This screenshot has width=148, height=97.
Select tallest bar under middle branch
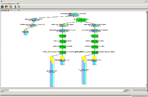(x=51, y=72)
